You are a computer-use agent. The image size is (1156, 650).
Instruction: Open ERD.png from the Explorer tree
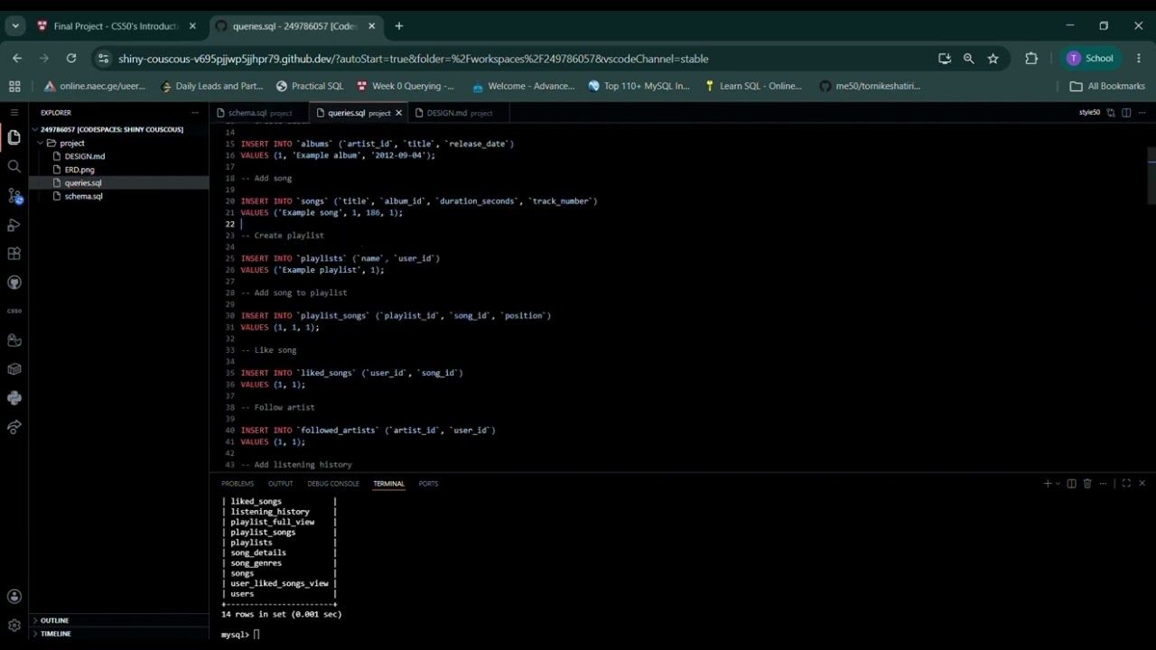(x=118, y=170)
